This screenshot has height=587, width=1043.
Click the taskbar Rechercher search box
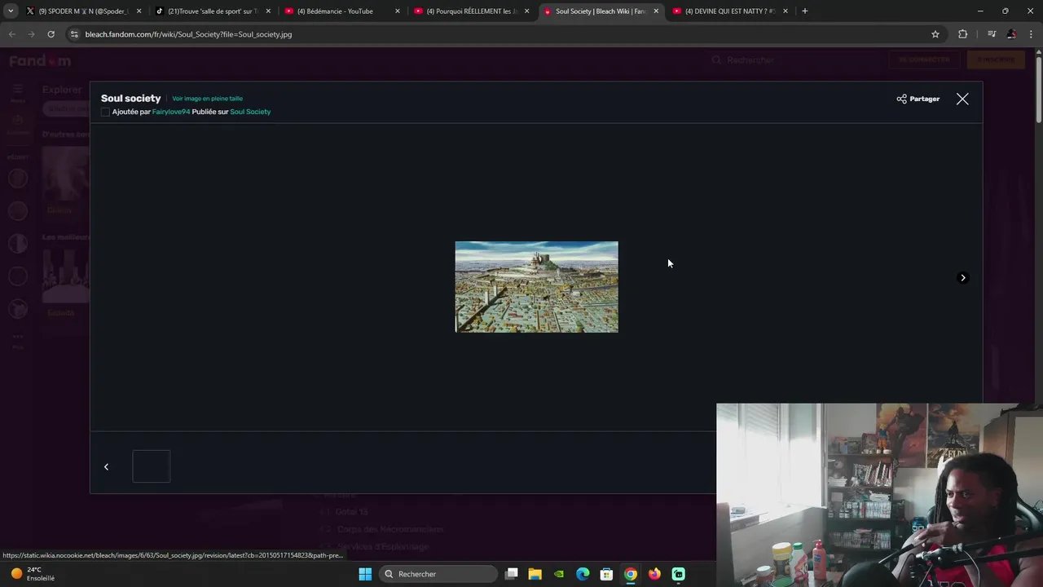(439, 574)
